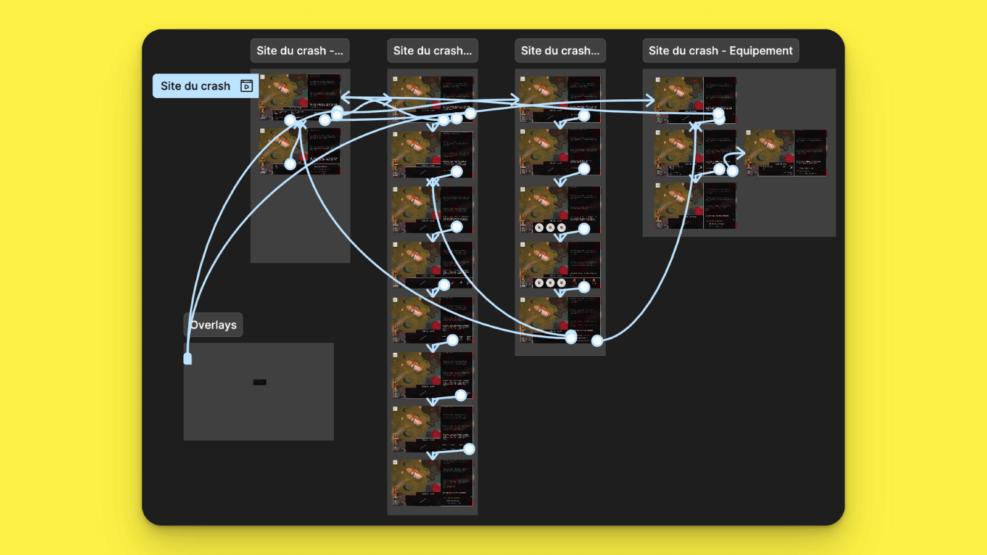This screenshot has width=987, height=555.
Task: Click prototype node on third section's second frame
Action: (x=584, y=169)
